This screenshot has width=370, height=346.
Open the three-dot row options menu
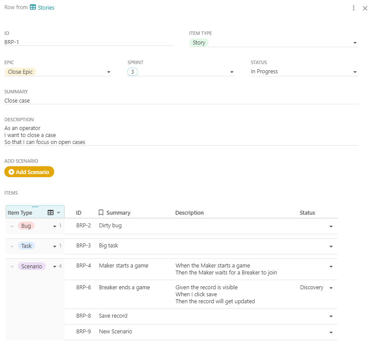353,8
